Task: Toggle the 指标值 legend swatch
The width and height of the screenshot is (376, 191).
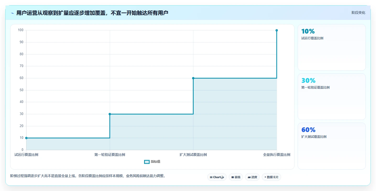Action: point(147,162)
